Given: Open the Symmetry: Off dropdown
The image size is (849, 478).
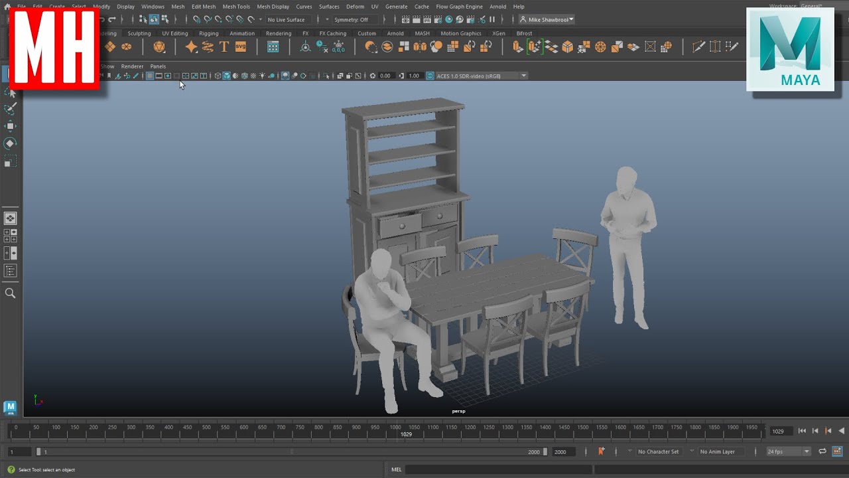Looking at the screenshot, I should [x=352, y=20].
